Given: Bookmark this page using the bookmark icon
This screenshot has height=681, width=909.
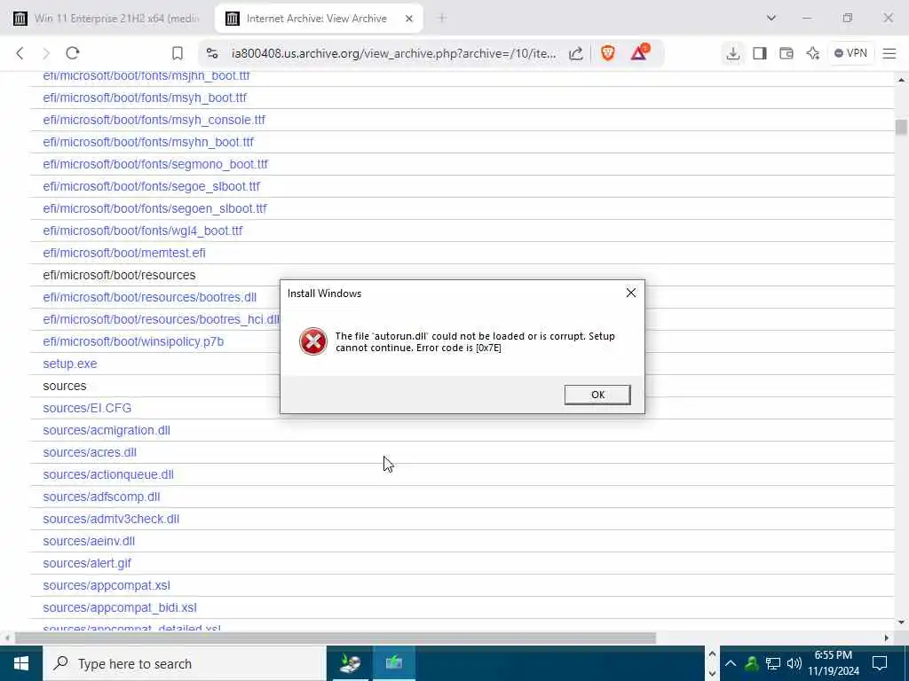Looking at the screenshot, I should tap(178, 53).
